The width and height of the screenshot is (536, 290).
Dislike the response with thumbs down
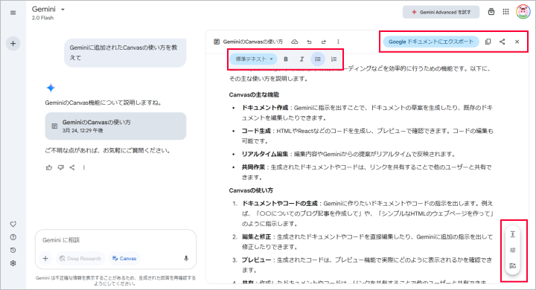[60, 167]
